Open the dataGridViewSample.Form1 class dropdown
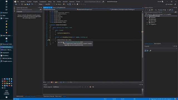Viewport: 178px width, 100px height. click(93, 9)
